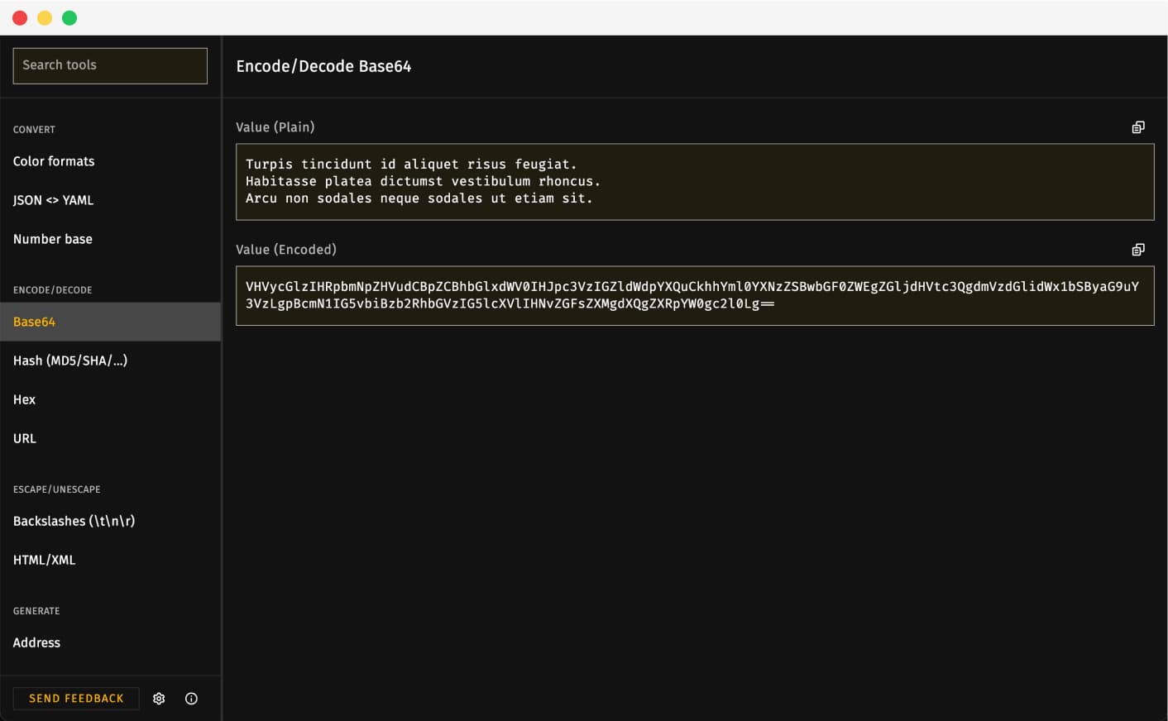Screen dimensions: 1168x721
Task: Click the CONVERT section header
Action: pos(34,130)
